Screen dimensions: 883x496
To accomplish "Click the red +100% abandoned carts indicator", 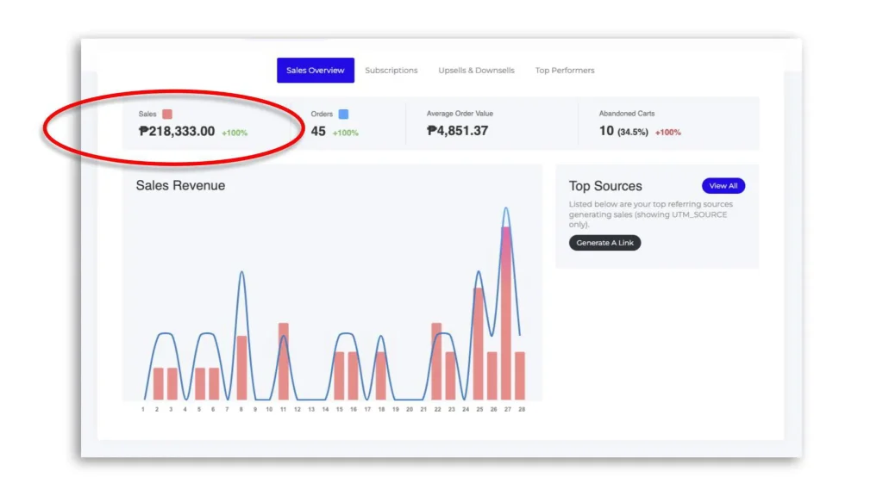I will coord(668,133).
